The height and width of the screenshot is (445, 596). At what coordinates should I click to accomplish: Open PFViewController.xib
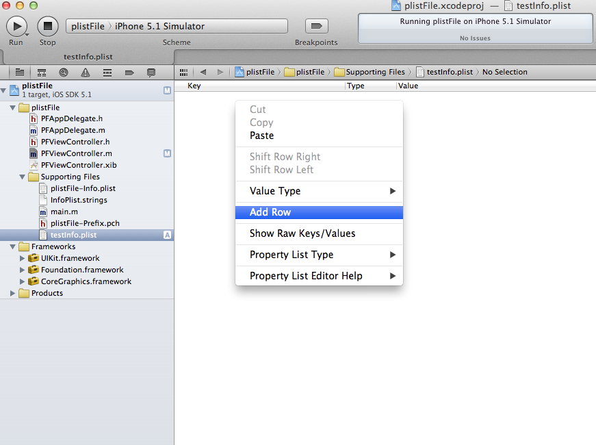[x=79, y=165]
